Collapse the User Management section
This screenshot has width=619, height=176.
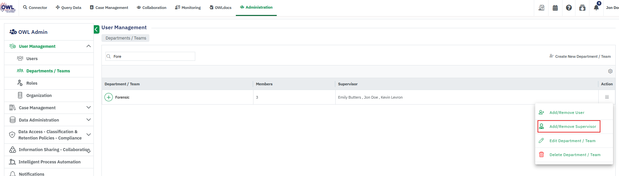88,46
